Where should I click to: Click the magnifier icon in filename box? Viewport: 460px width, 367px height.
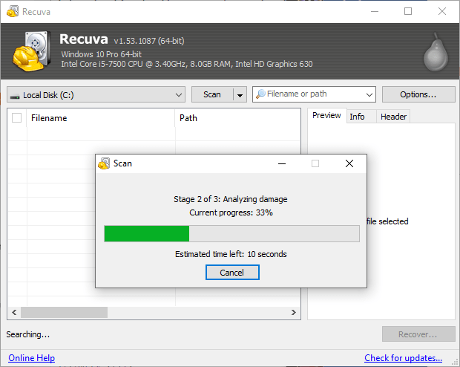click(260, 94)
